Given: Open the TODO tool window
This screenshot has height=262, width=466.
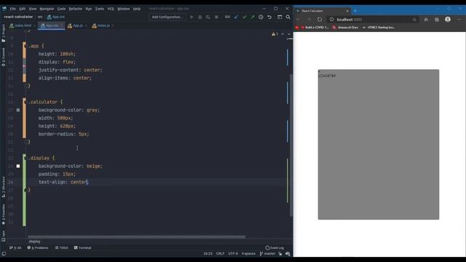Looking at the screenshot, I should (x=61, y=247).
